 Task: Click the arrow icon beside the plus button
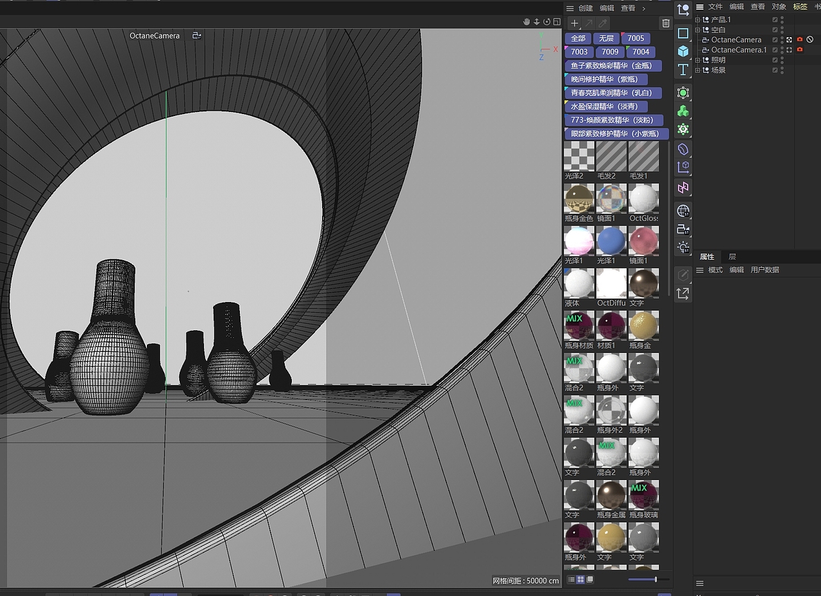coord(589,23)
